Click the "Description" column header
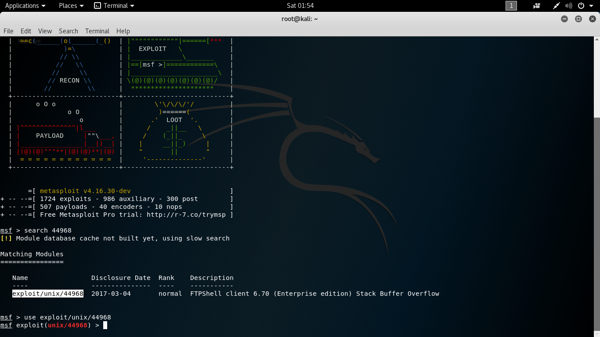This screenshot has width=600, height=337. tap(212, 278)
